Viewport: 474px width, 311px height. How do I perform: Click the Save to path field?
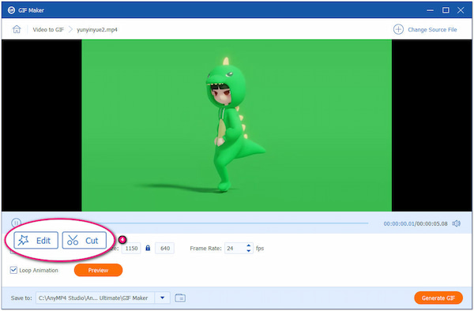pos(96,298)
